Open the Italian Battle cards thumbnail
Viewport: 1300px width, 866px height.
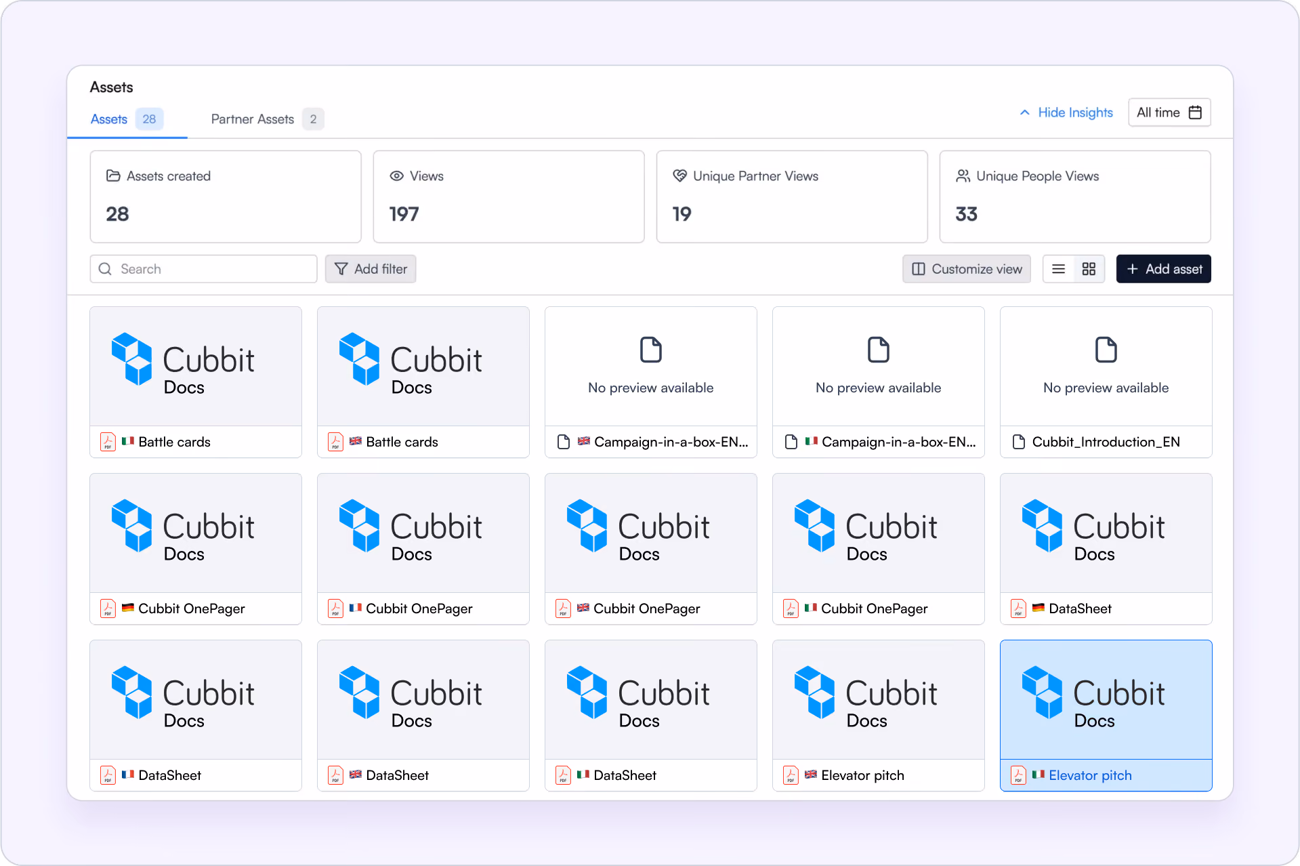(196, 367)
